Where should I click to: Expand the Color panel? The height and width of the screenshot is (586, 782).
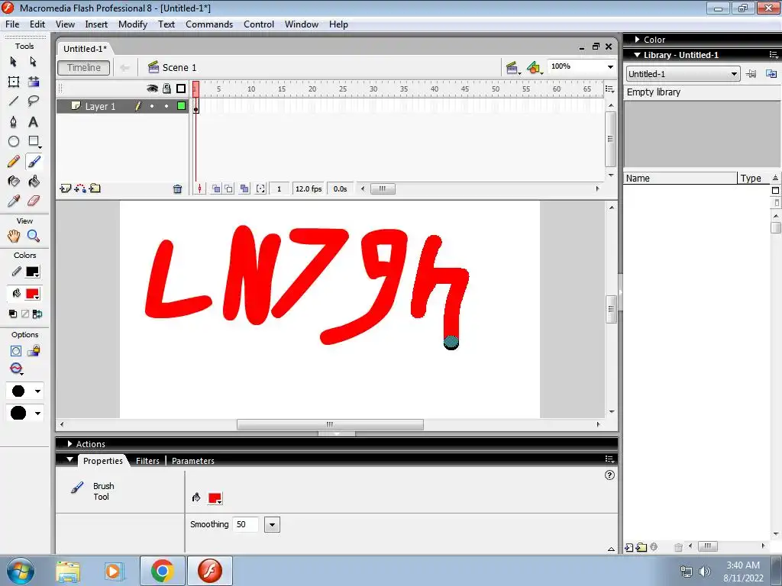pyautogui.click(x=638, y=40)
